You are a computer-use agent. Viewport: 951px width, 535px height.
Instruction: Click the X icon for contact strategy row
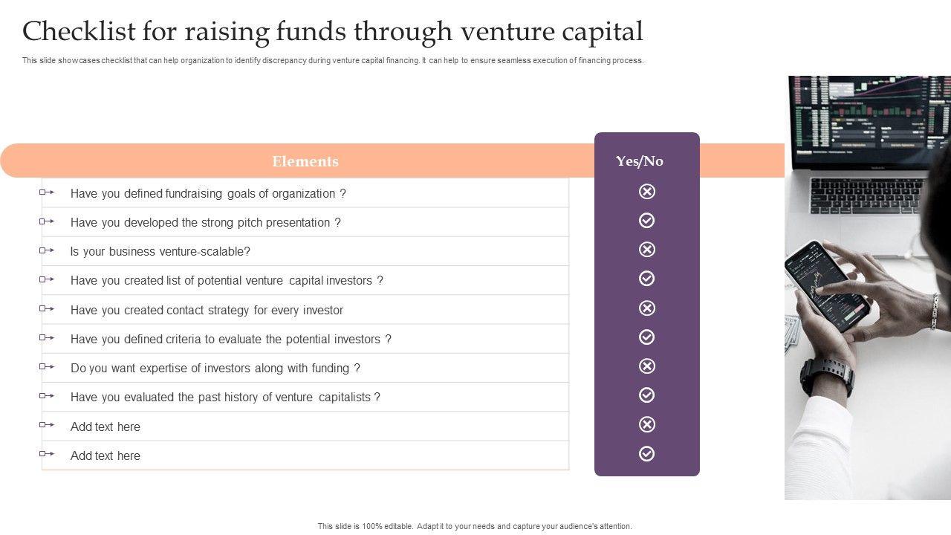coord(647,308)
